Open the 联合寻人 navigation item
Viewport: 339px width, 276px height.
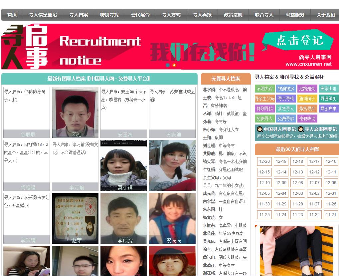[x=264, y=15]
